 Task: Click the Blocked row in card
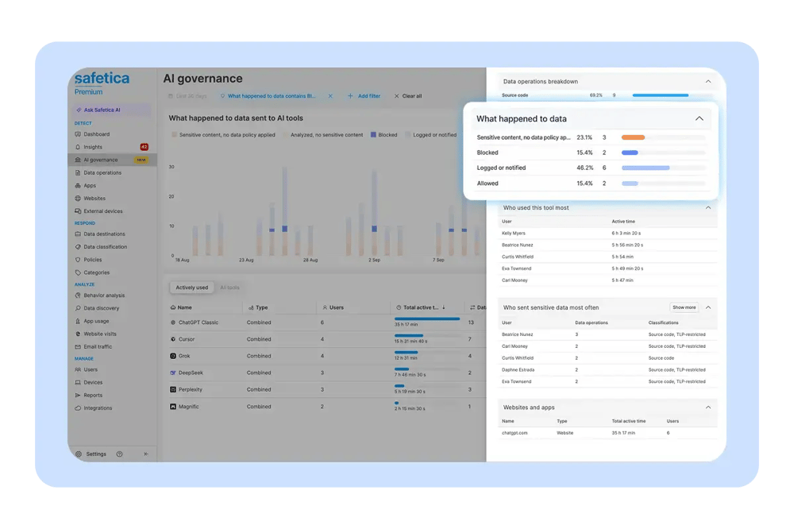(591, 153)
